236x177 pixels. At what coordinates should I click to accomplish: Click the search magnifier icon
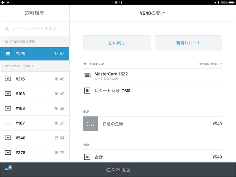7,29
